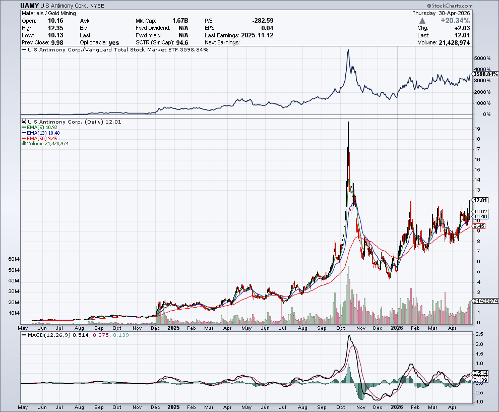Viewport: 499px width, 412px height.
Task: Click the date Thursday 30-Apr-2026
Action: (x=441, y=14)
